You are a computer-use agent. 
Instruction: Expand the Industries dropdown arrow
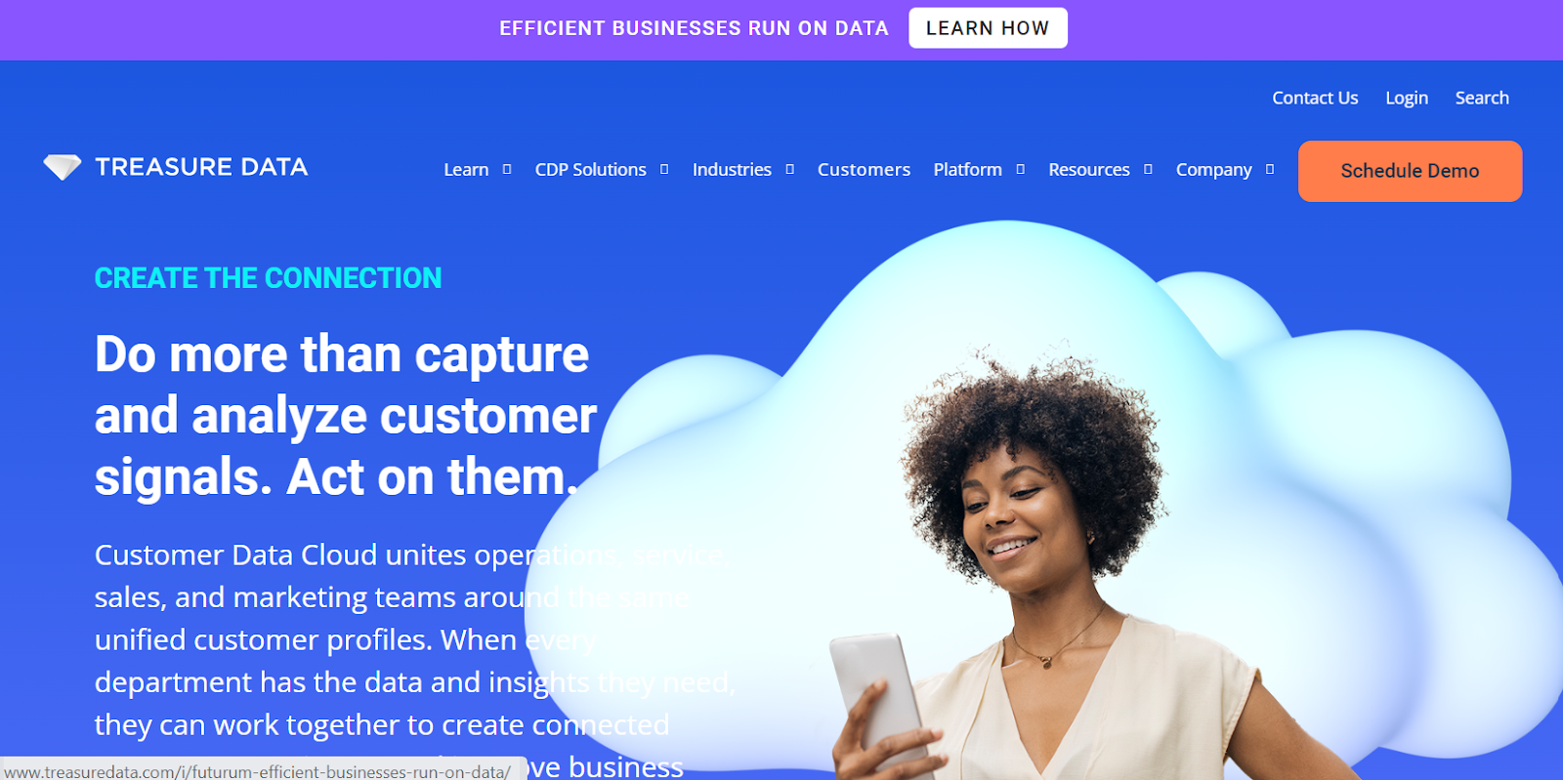click(789, 169)
